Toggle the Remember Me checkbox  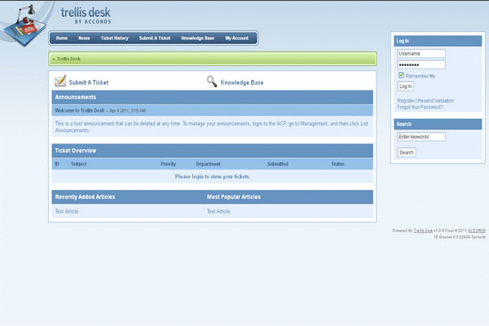[401, 75]
